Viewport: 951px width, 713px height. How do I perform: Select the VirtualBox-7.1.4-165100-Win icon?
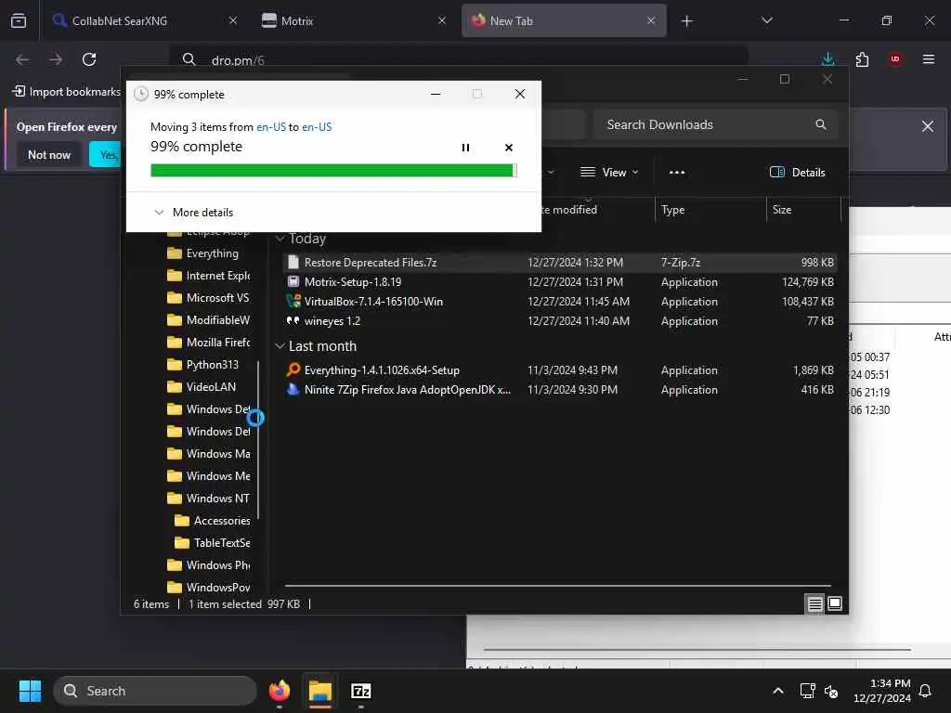coord(293,301)
